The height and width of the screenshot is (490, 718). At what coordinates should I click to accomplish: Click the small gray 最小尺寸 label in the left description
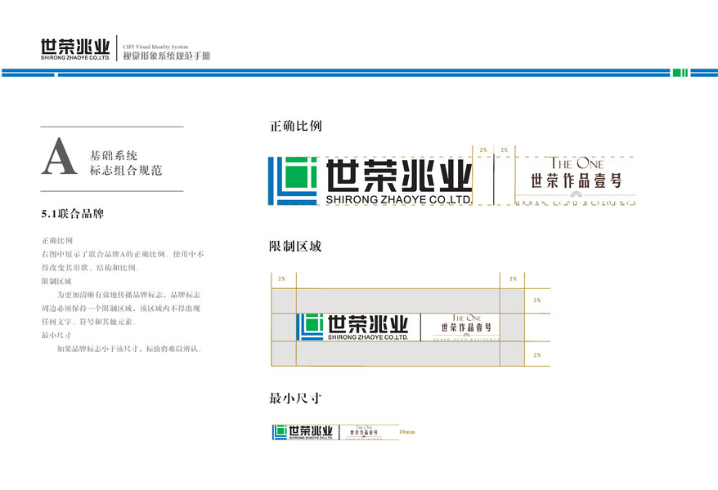56,335
